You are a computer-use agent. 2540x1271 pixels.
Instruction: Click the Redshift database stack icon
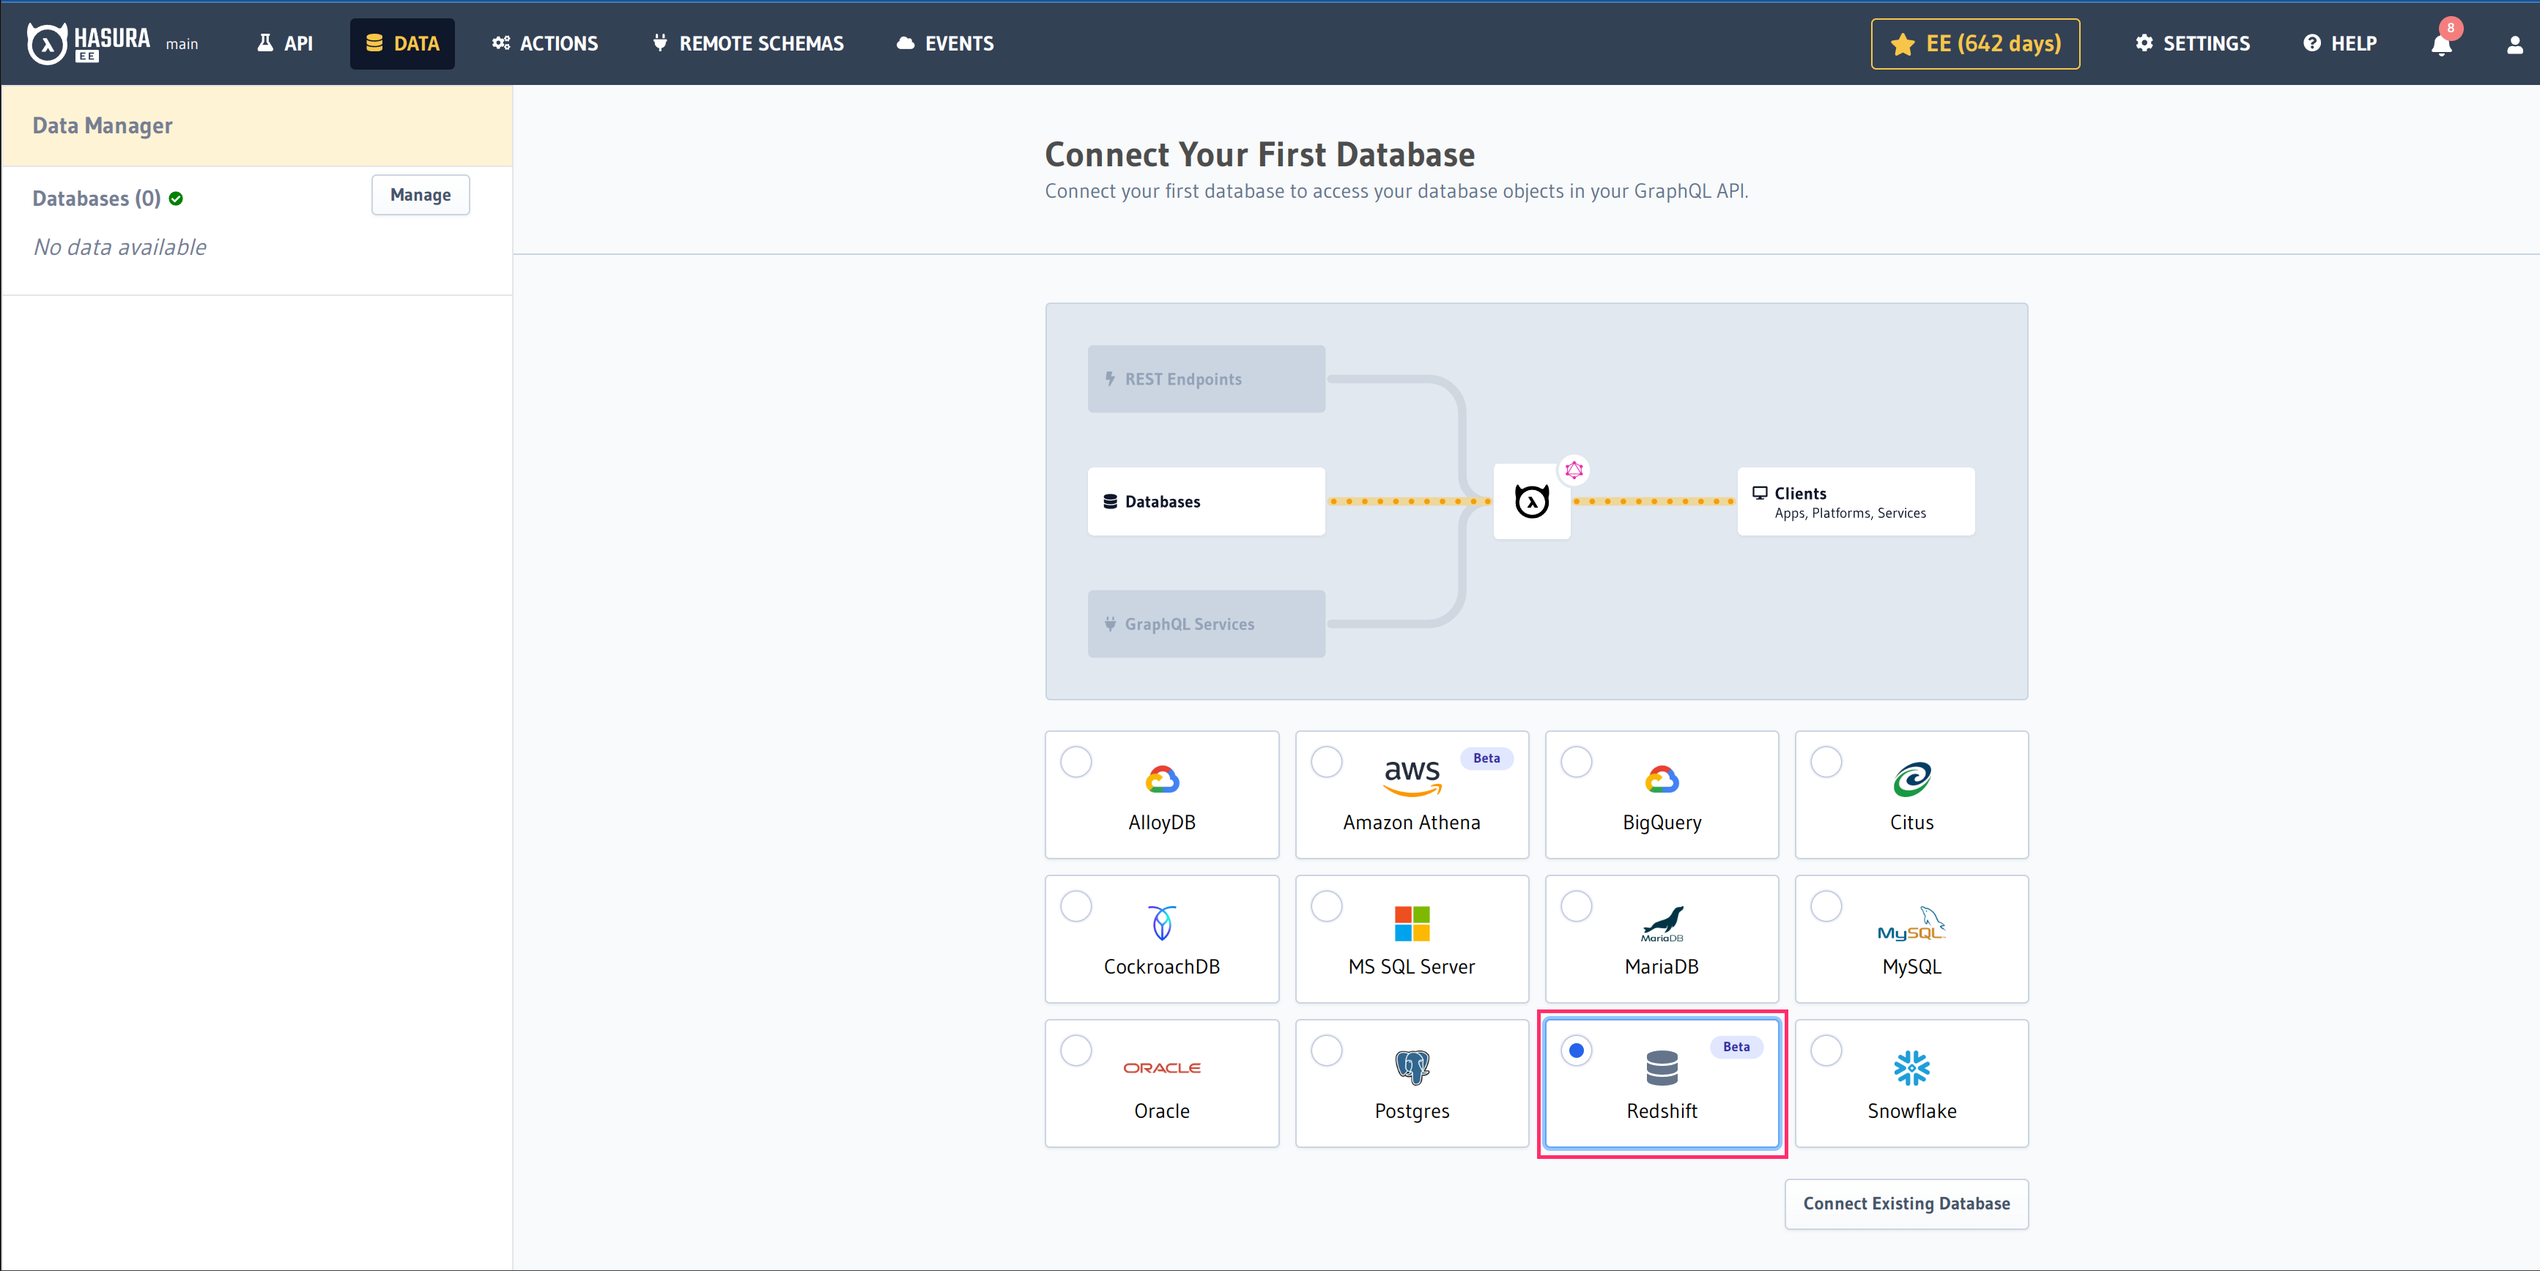[x=1662, y=1067]
